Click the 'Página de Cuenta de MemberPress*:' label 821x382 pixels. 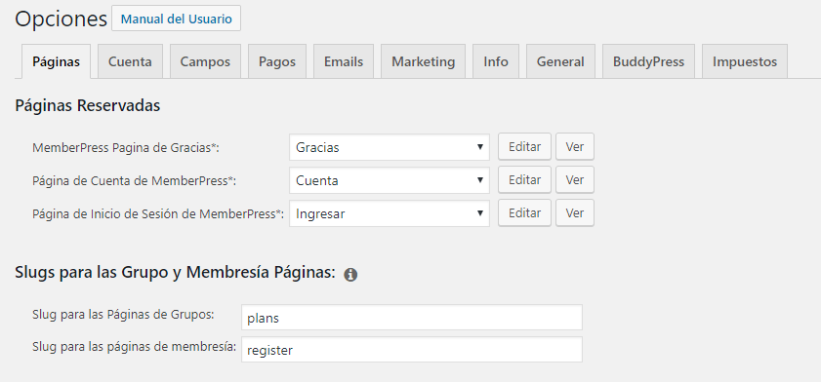coord(134,181)
